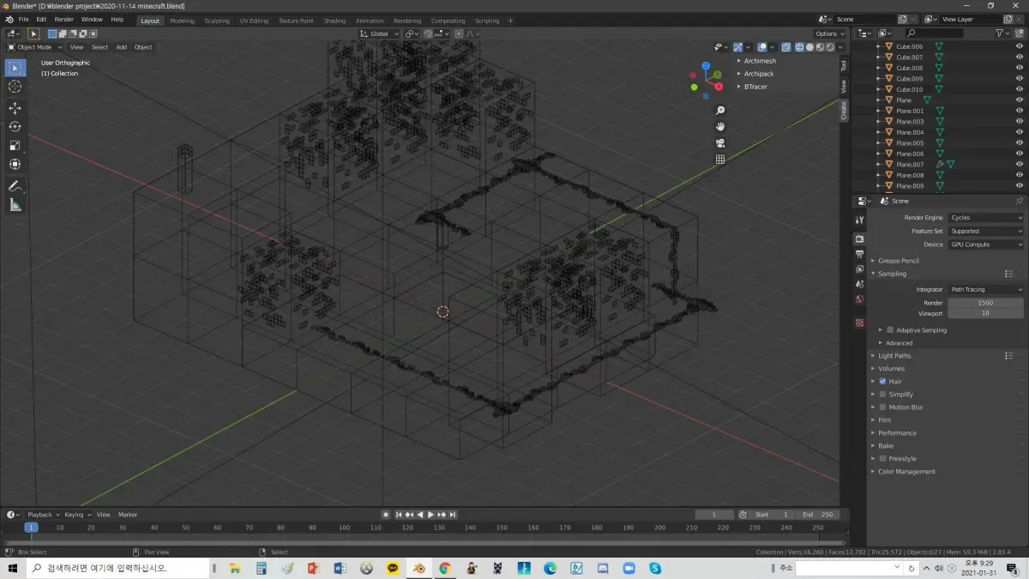
Task: Click the outliner search field
Action: pos(935,33)
